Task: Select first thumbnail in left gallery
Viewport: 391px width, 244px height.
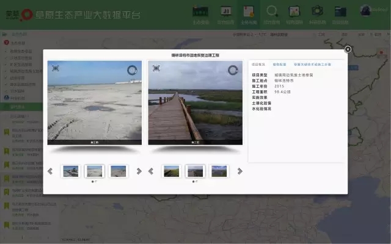Action: (x=71, y=171)
